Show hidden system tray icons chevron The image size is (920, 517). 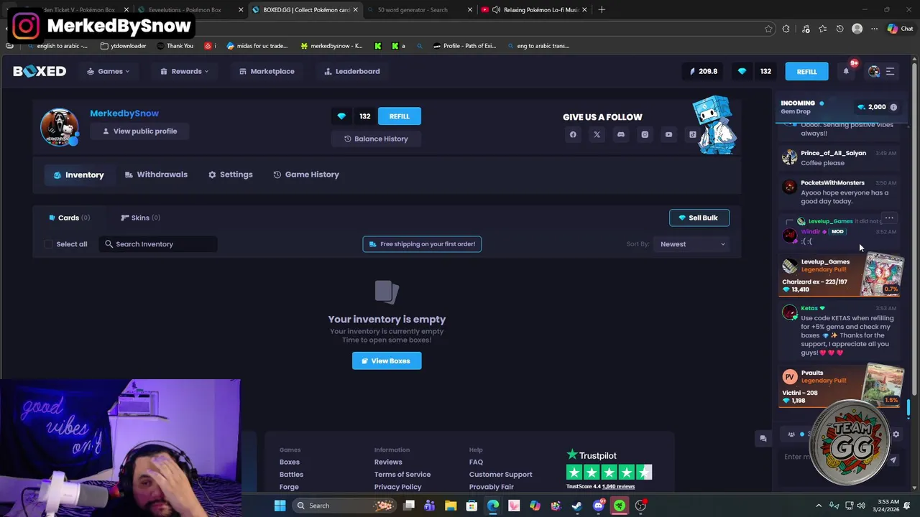point(819,506)
